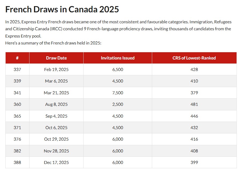Click the "Invitations Issued" column header
The height and width of the screenshot is (172, 247).
118,58
